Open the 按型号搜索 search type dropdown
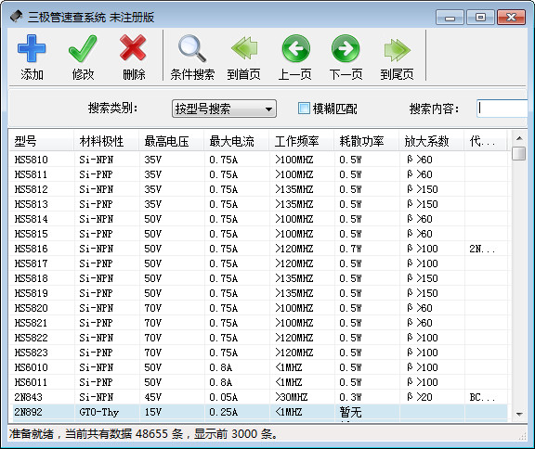 tap(224, 109)
